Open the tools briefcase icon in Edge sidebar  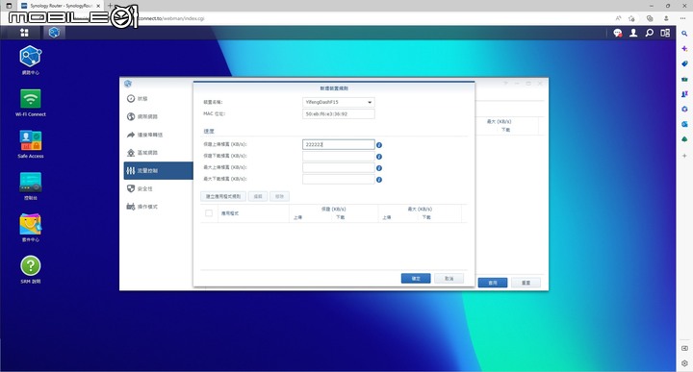pos(684,79)
